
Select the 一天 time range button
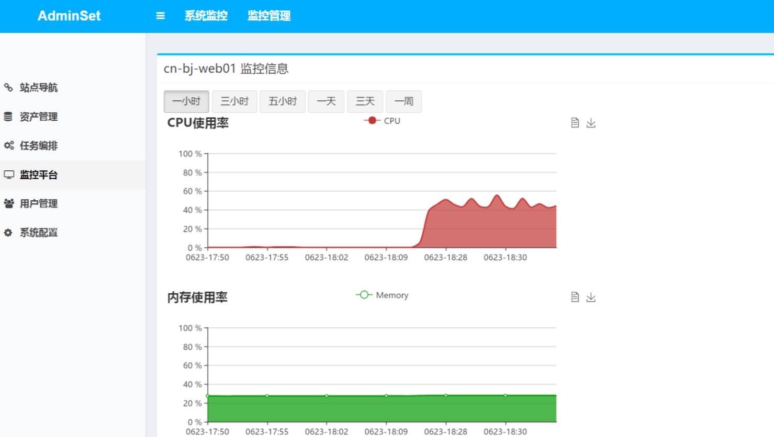click(x=326, y=101)
